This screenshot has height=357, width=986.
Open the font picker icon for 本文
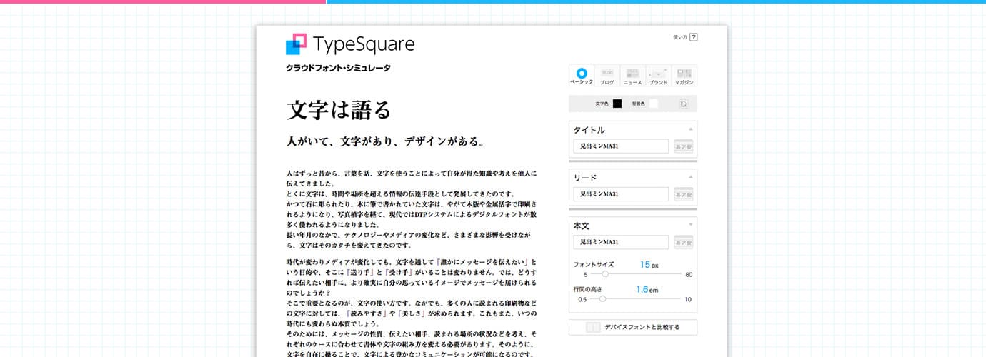coord(684,242)
